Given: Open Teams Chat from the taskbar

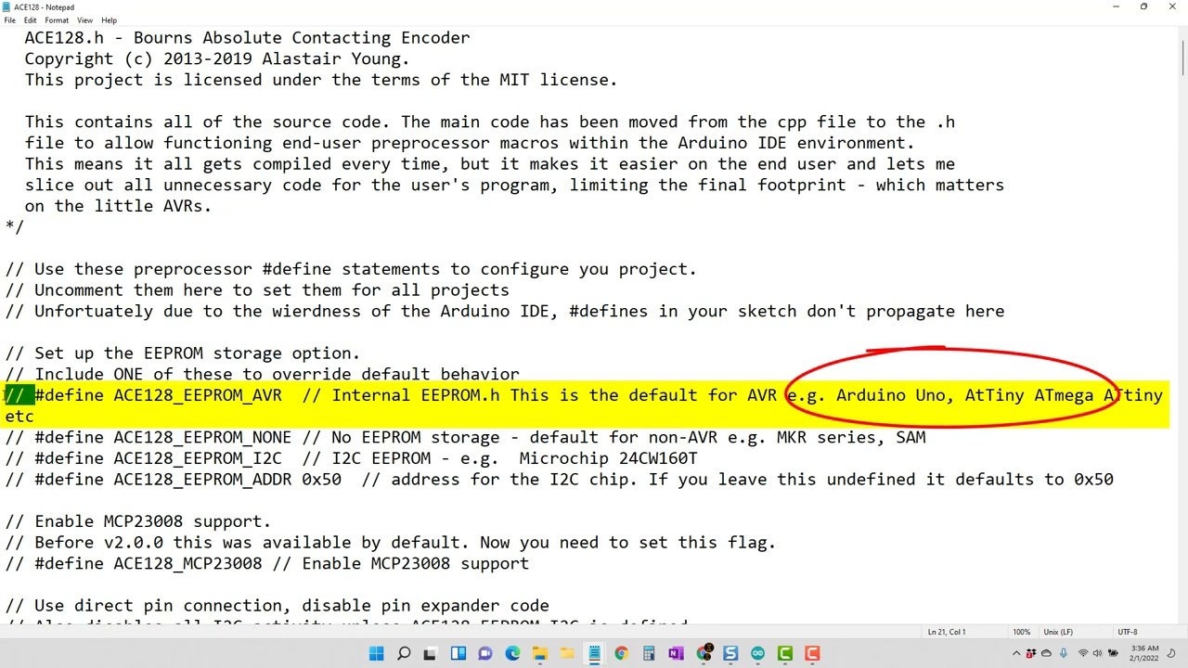Looking at the screenshot, I should 484,654.
